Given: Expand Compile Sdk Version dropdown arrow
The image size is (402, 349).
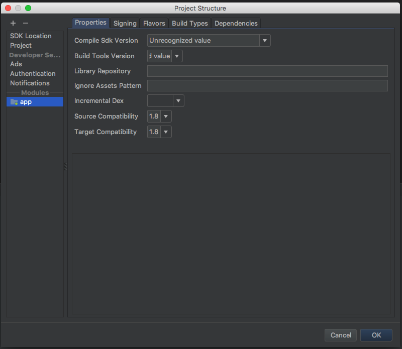Looking at the screenshot, I should pyautogui.click(x=265, y=41).
